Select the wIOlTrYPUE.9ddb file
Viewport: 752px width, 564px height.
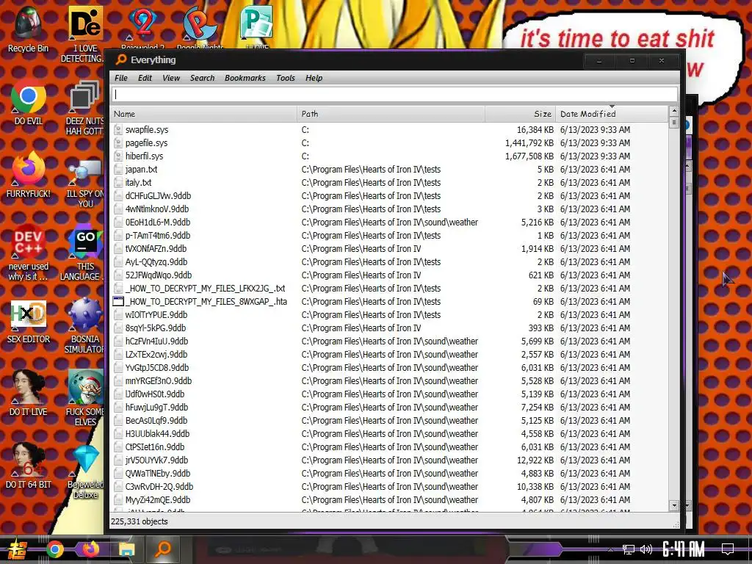tap(156, 315)
